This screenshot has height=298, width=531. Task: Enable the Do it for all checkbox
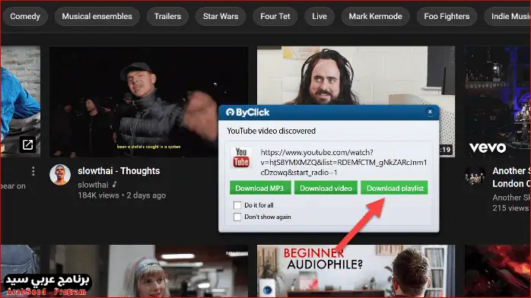click(x=237, y=205)
